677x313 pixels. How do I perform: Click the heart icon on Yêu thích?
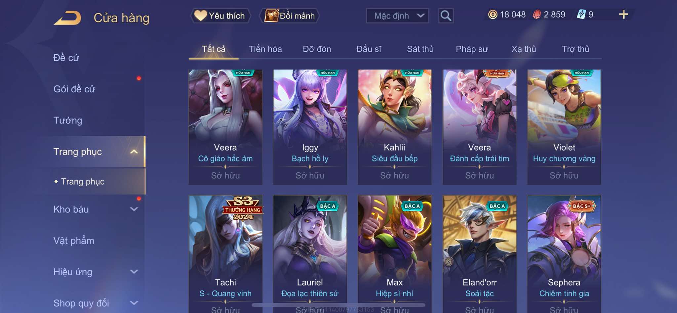point(200,16)
